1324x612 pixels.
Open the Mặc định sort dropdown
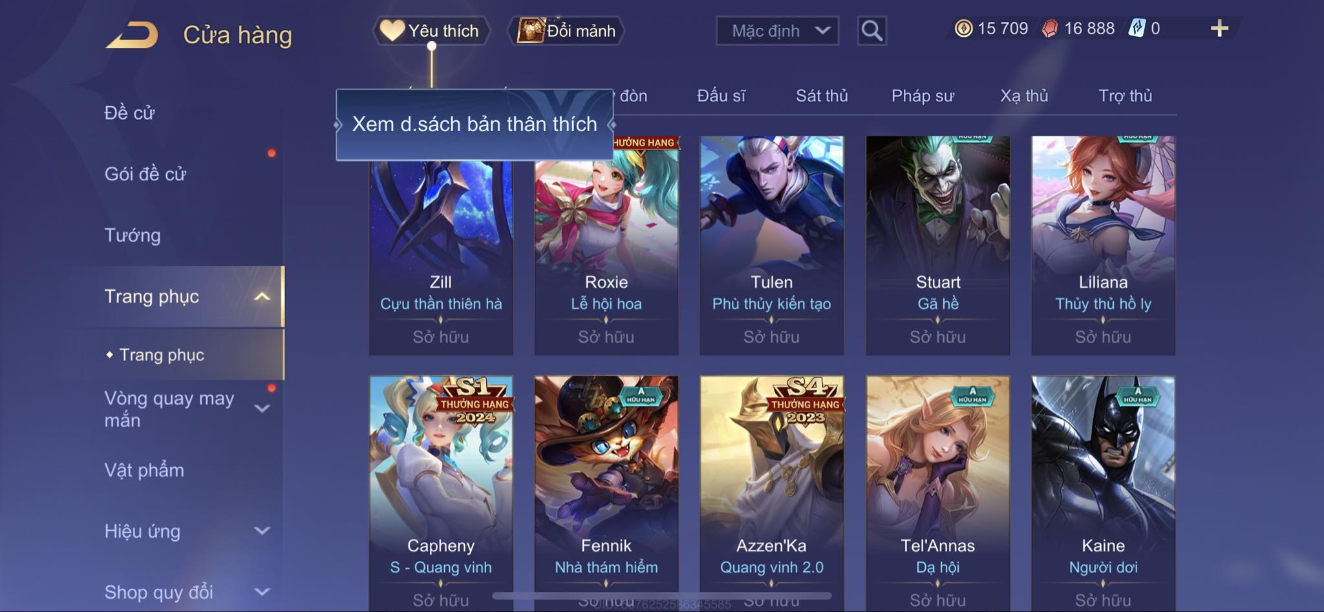777,30
